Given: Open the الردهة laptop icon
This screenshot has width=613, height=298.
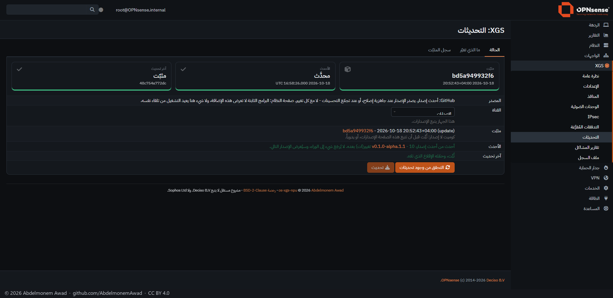Looking at the screenshot, I should click(606, 25).
